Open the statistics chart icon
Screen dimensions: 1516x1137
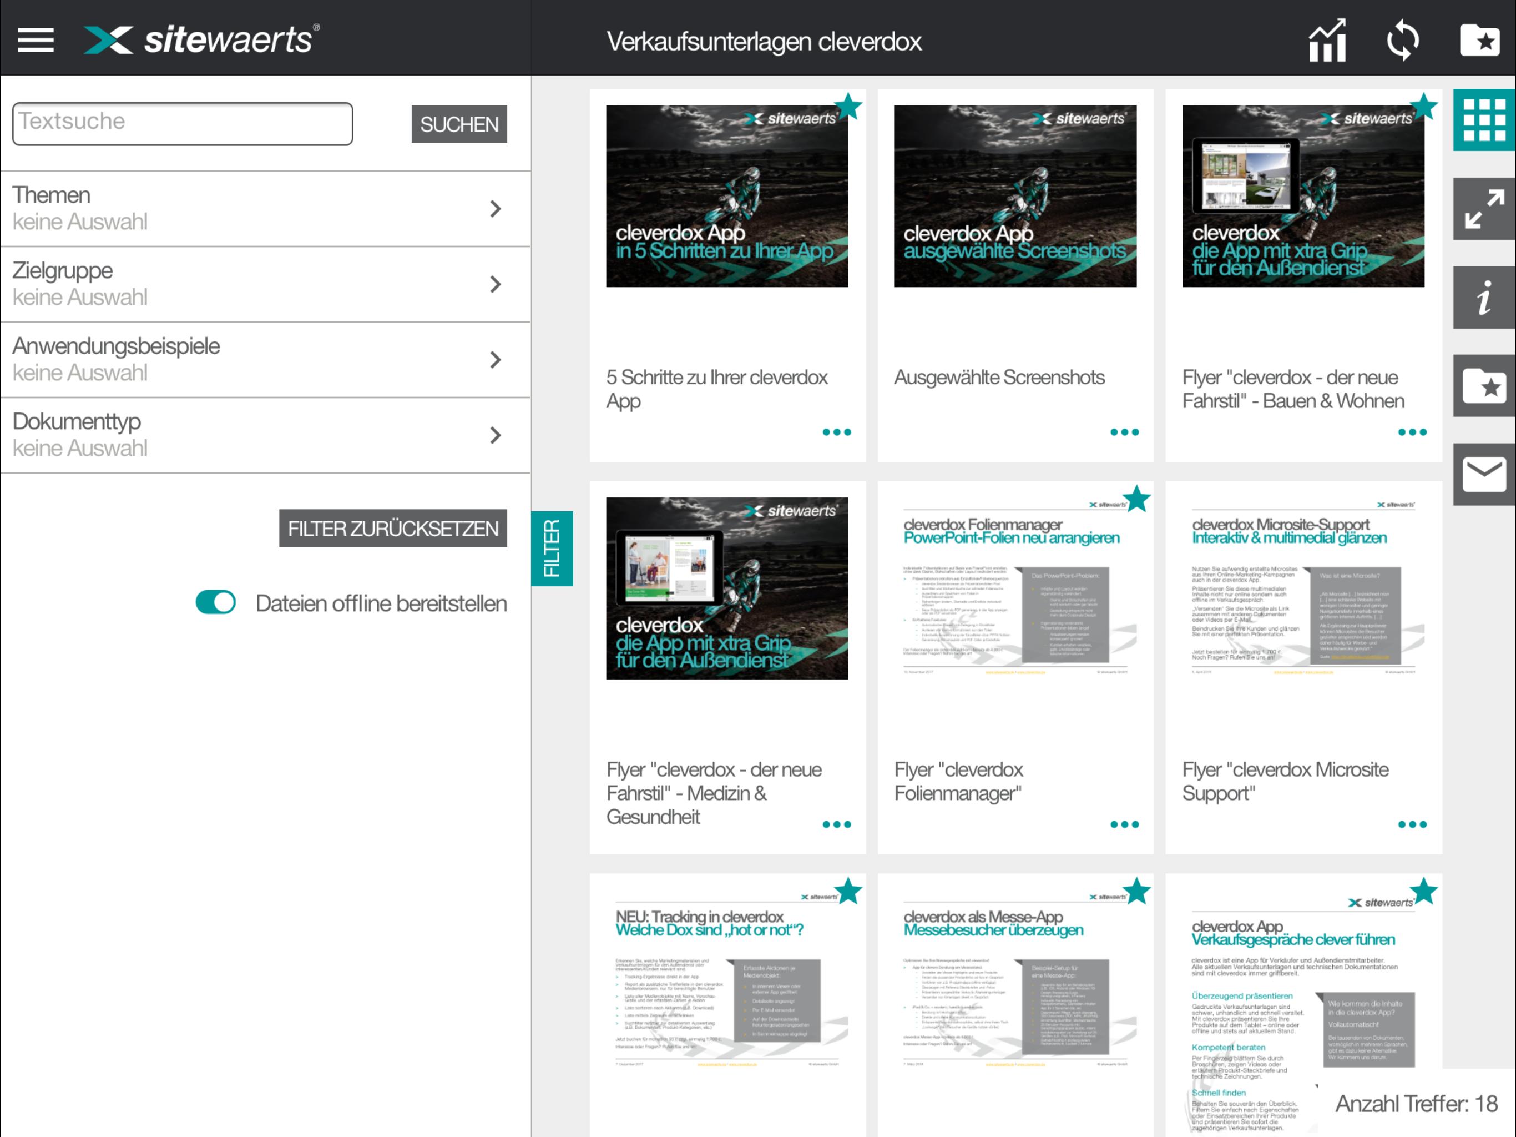point(1327,41)
